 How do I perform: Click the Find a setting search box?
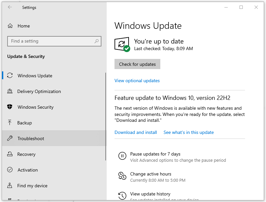coord(51,41)
